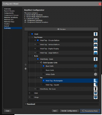Select Medi Top - Digital Display radio
Screen dimensions: 102x115
pyautogui.click(x=38, y=48)
